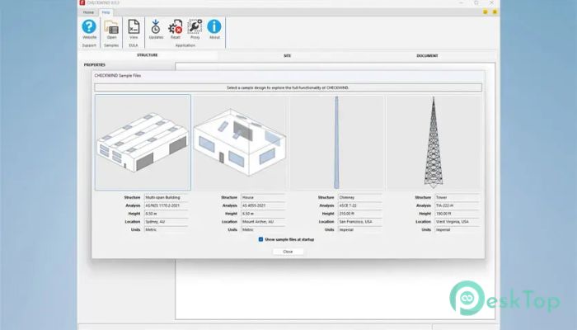Select the Tower sample thumbnail

pos(434,143)
